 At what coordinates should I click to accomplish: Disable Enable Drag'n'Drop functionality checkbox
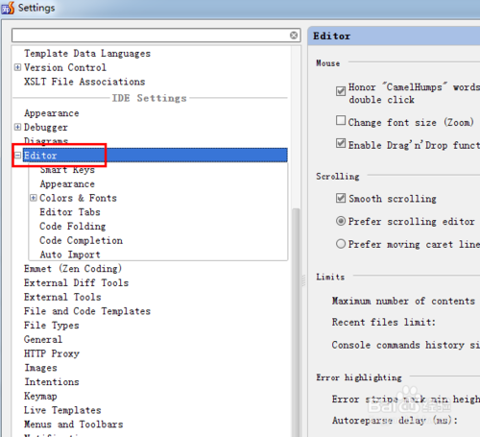coord(341,143)
